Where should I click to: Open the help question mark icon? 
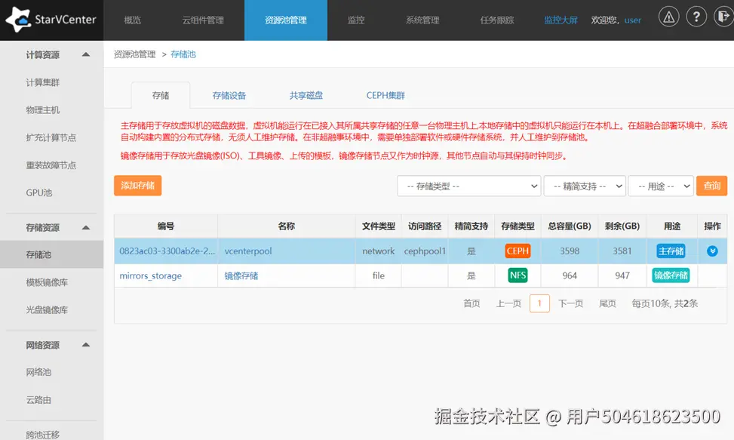coord(696,17)
